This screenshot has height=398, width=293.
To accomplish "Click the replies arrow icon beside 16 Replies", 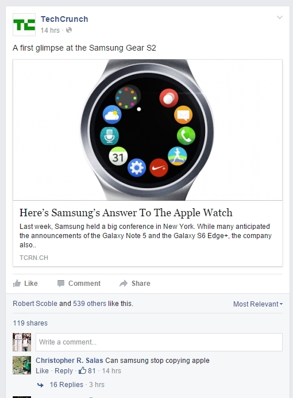I will (x=40, y=385).
